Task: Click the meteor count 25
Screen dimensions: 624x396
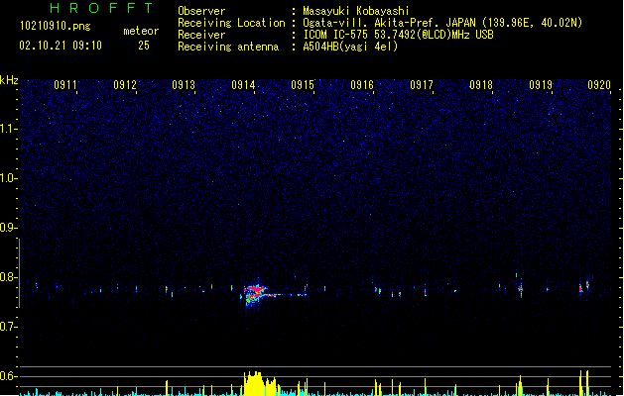Action: click(x=144, y=46)
